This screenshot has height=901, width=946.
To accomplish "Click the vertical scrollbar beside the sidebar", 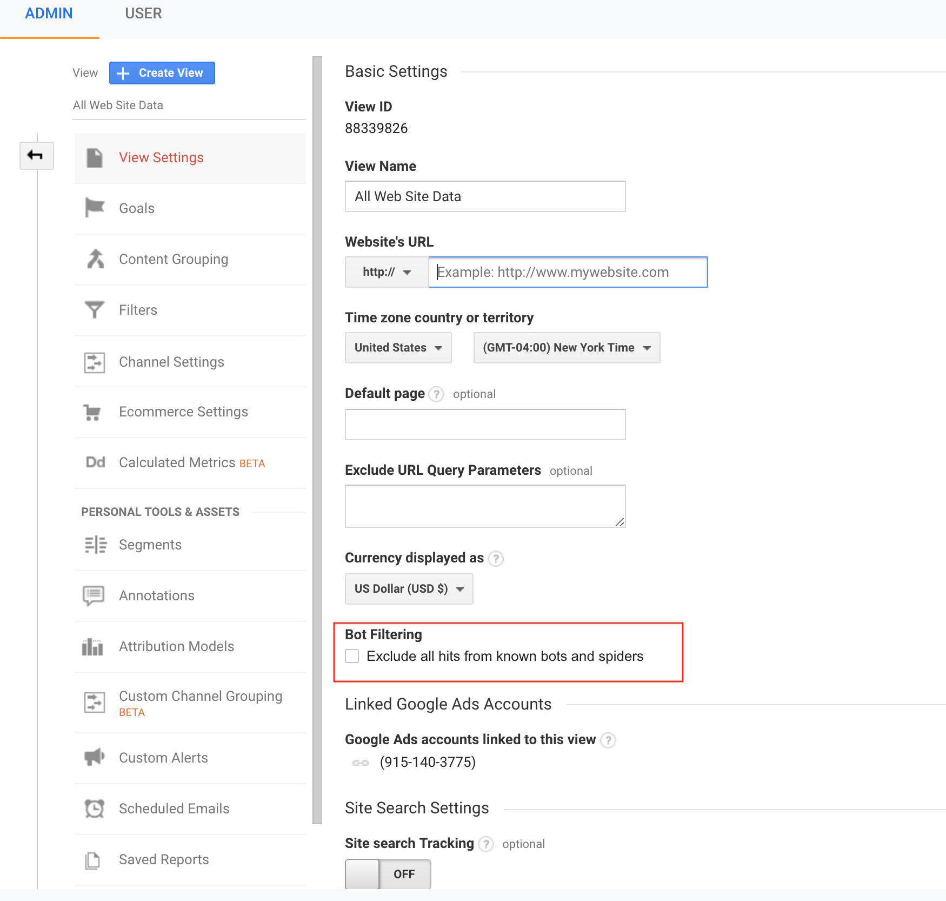I will (317, 440).
